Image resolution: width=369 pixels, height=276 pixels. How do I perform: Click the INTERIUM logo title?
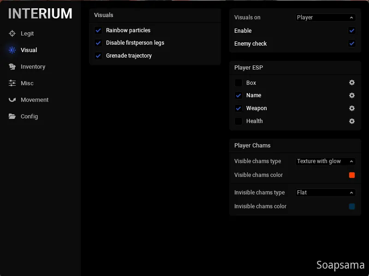click(40, 14)
